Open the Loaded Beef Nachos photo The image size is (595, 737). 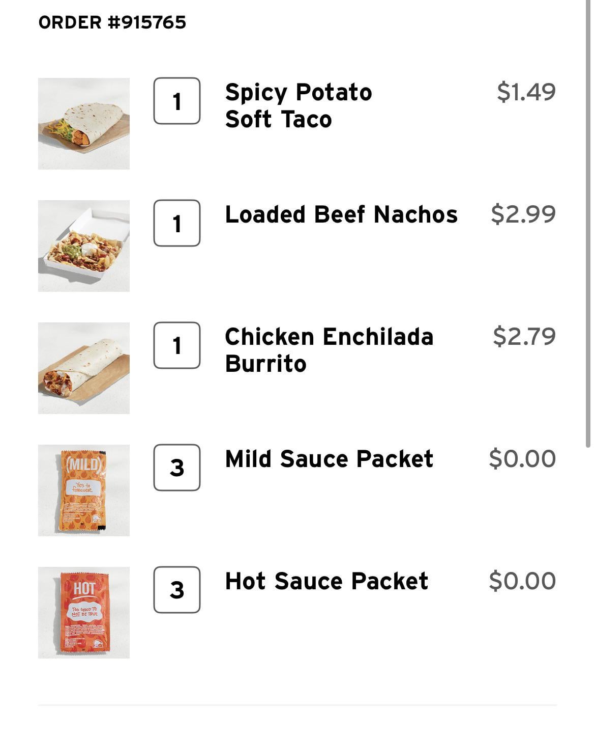pyautogui.click(x=84, y=246)
